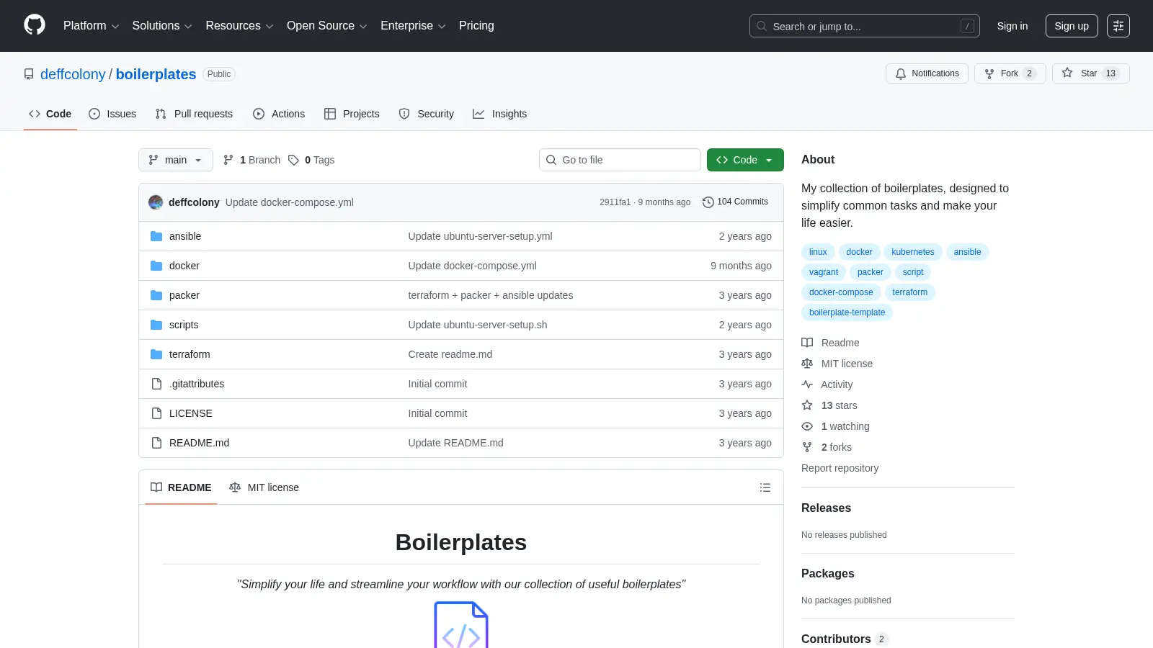Expand the Open Source menu

coord(327,26)
